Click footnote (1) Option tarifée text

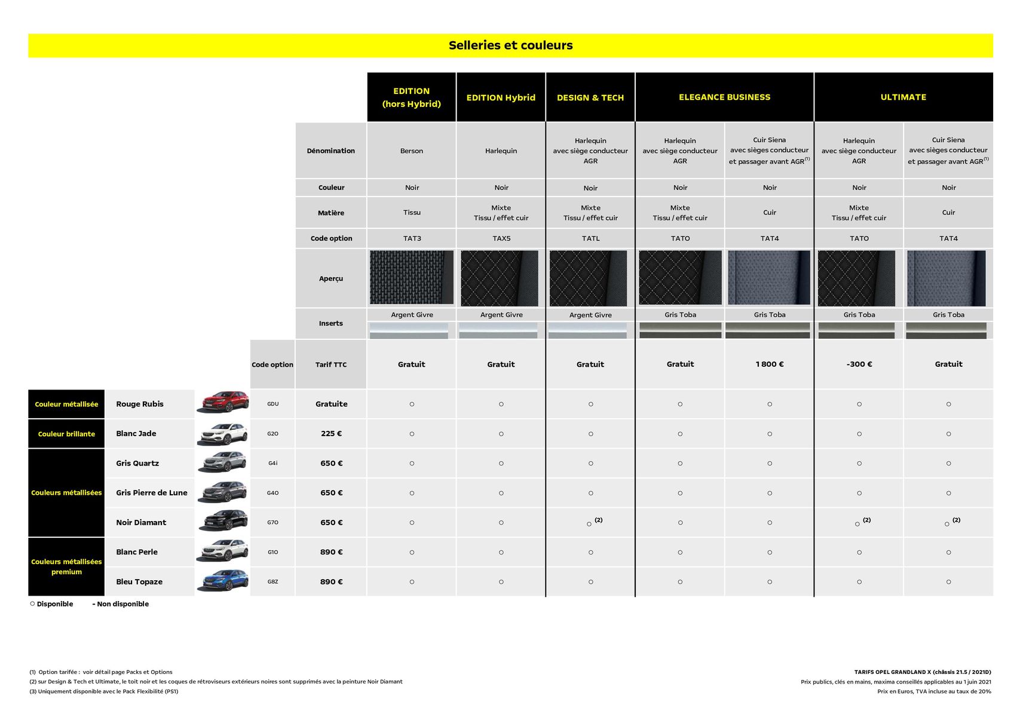tap(101, 672)
